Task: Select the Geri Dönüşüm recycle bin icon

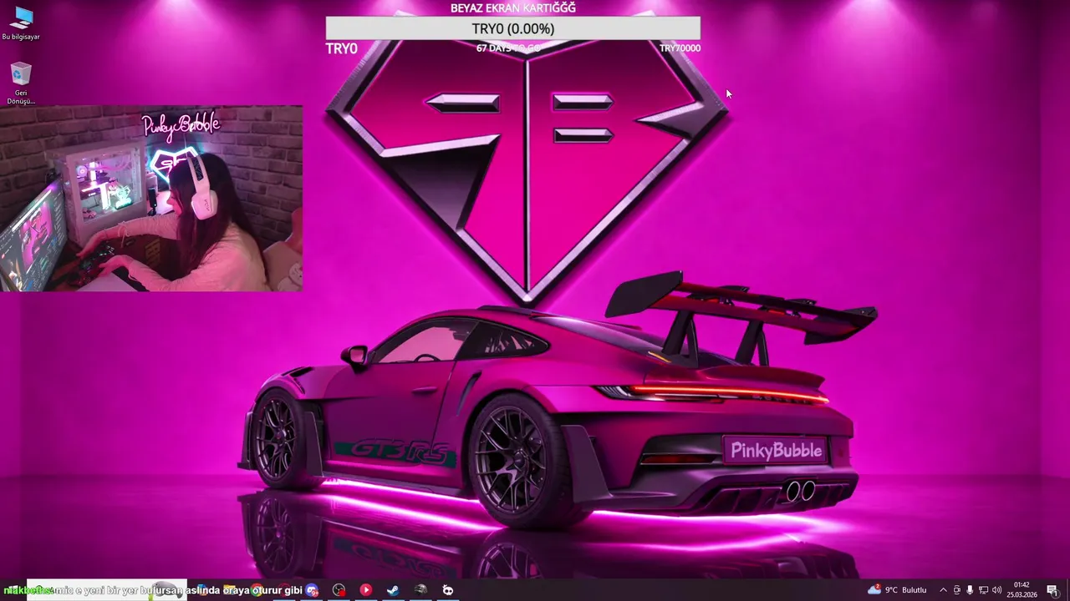Action: [x=21, y=83]
